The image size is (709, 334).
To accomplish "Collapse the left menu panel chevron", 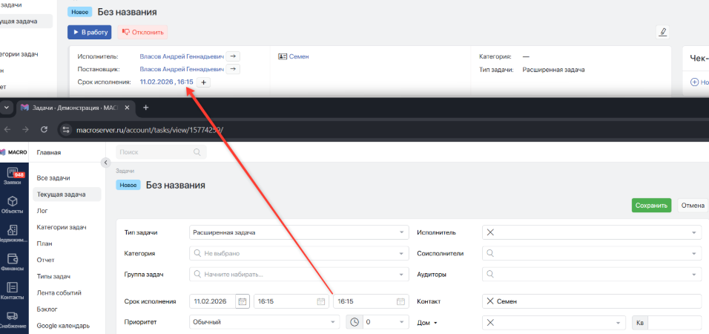I will 106,162.
